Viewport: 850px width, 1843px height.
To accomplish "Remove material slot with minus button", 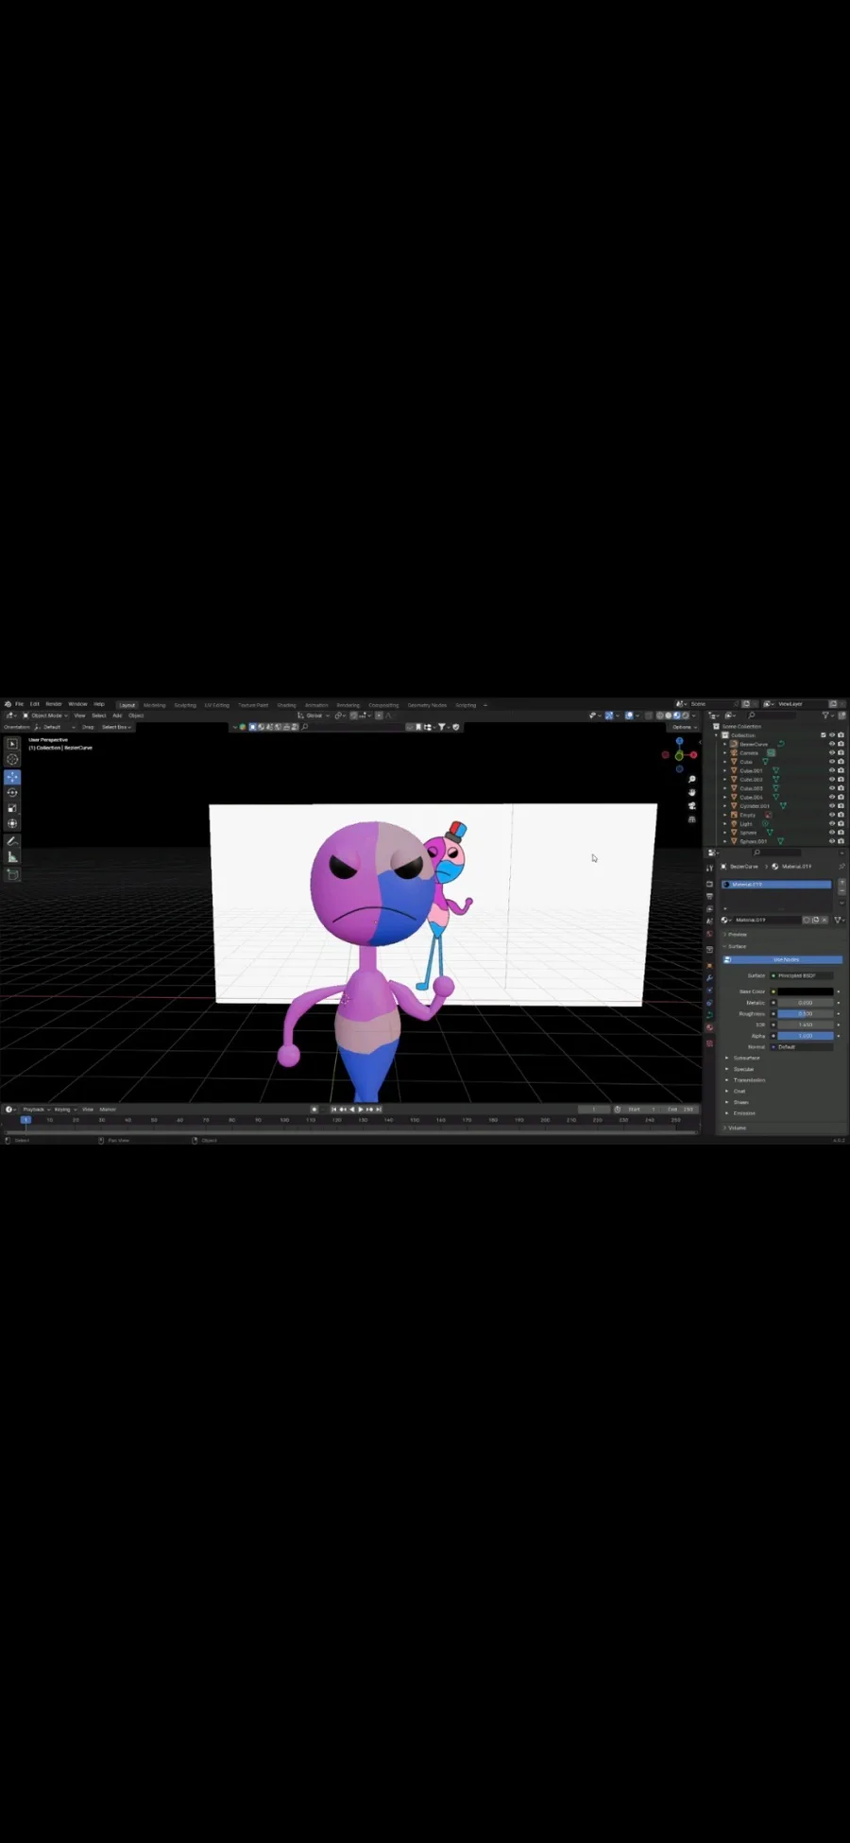I will pos(841,891).
